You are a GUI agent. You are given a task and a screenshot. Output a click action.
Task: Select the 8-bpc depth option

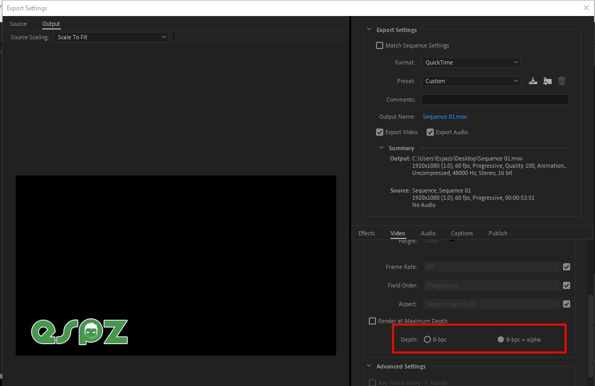[x=428, y=339]
